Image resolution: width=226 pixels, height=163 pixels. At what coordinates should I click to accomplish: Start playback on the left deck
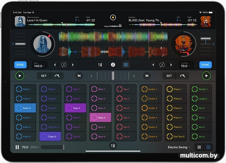(x=20, y=76)
